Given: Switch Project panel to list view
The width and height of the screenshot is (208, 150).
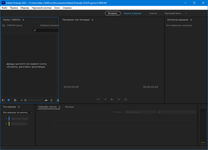Looking at the screenshot, I should tap(4, 100).
